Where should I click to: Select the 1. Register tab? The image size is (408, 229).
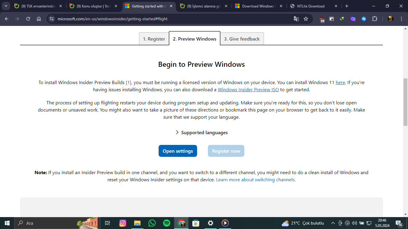pyautogui.click(x=154, y=39)
